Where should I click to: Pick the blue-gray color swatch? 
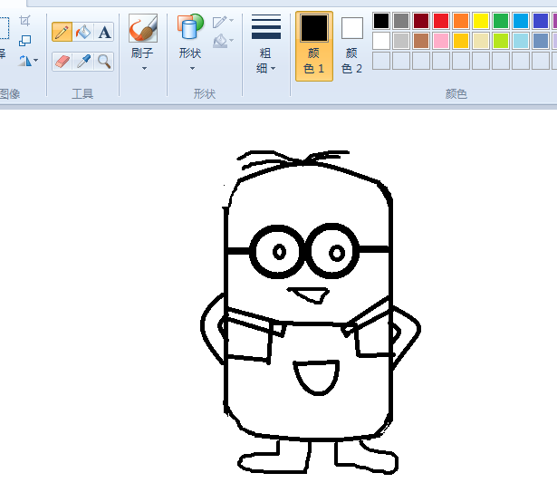pyautogui.click(x=541, y=41)
